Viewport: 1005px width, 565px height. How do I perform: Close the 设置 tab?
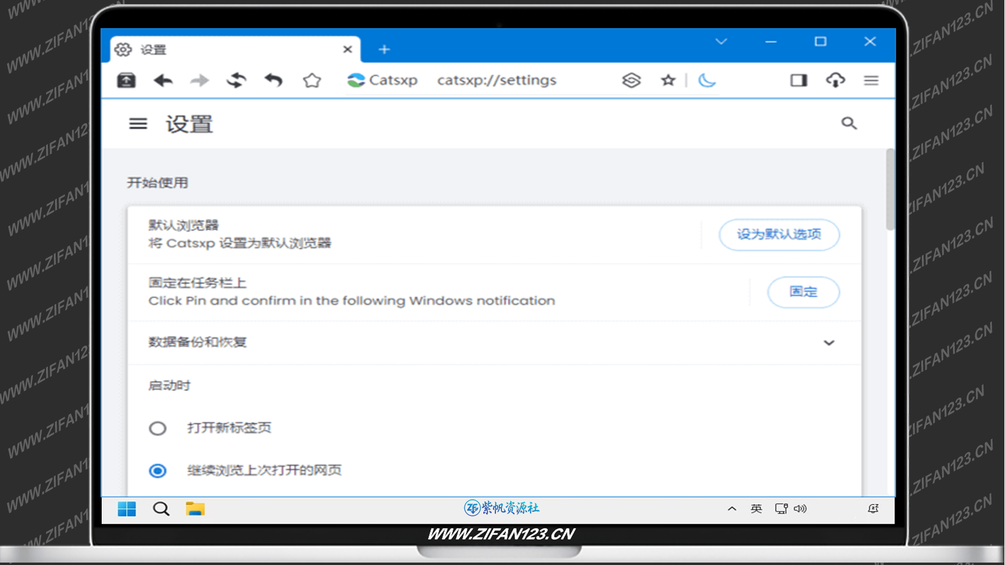[347, 50]
